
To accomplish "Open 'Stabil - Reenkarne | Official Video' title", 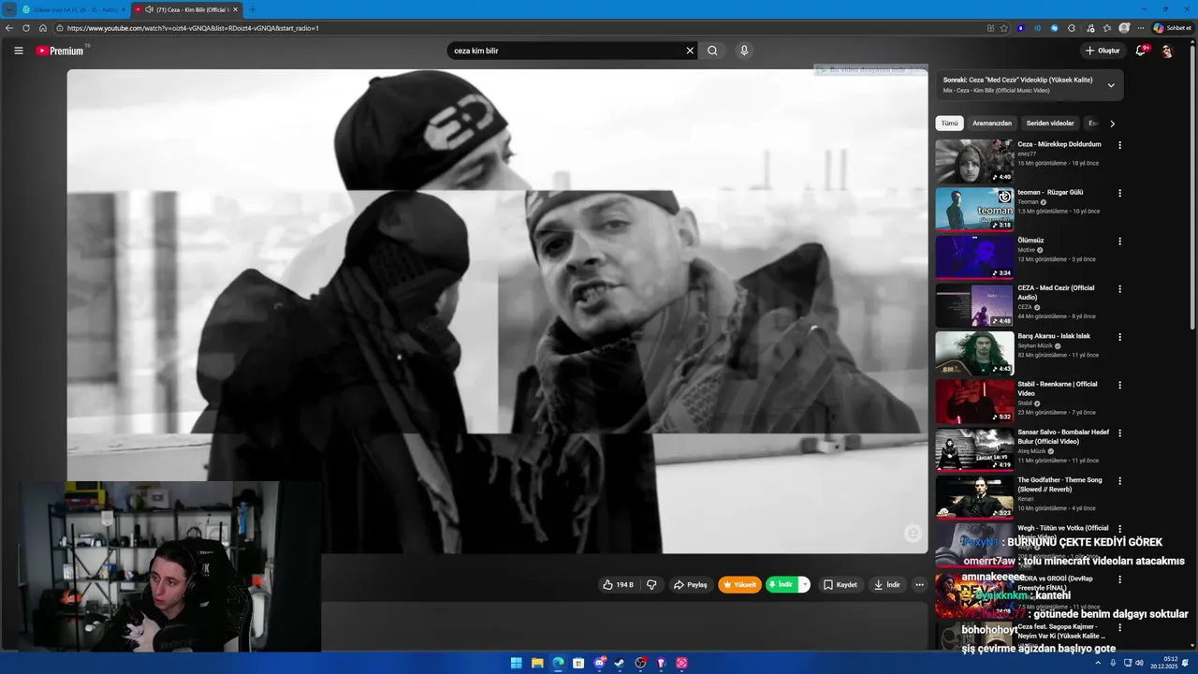I will [1058, 388].
